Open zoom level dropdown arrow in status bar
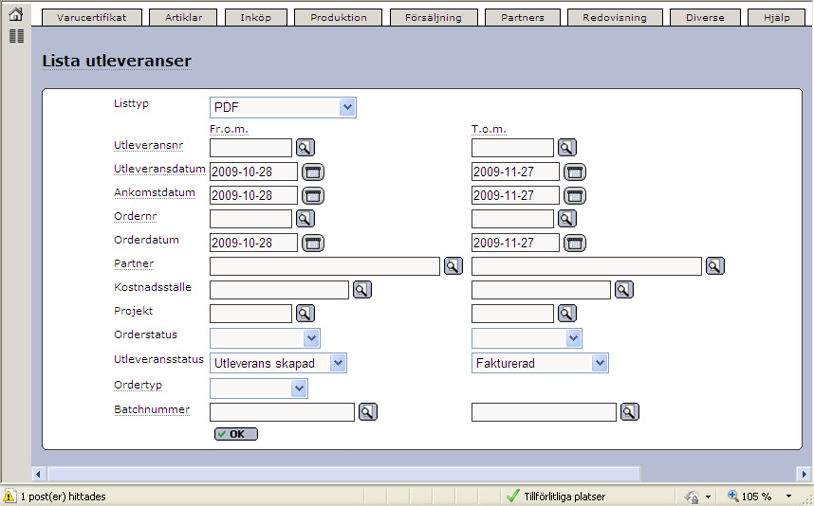 [789, 497]
